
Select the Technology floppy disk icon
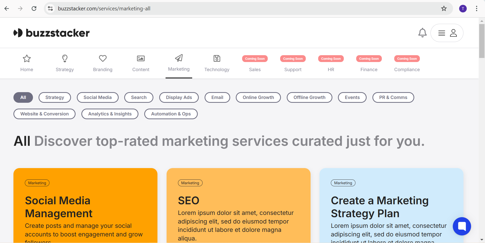(217, 59)
